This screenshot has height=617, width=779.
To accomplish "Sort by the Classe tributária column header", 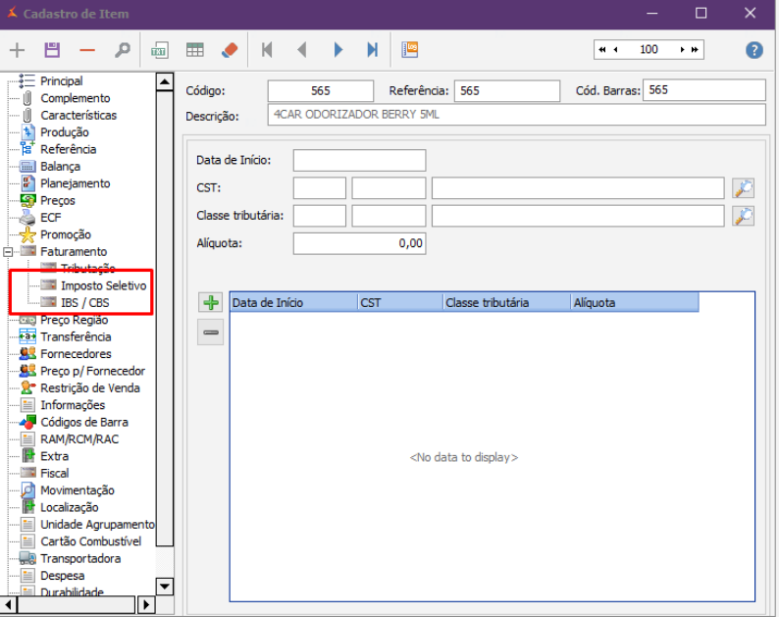I will (507, 302).
